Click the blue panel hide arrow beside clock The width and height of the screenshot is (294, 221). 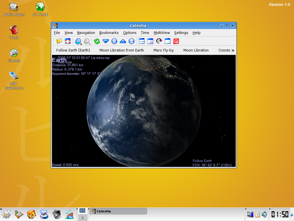coord(292,215)
